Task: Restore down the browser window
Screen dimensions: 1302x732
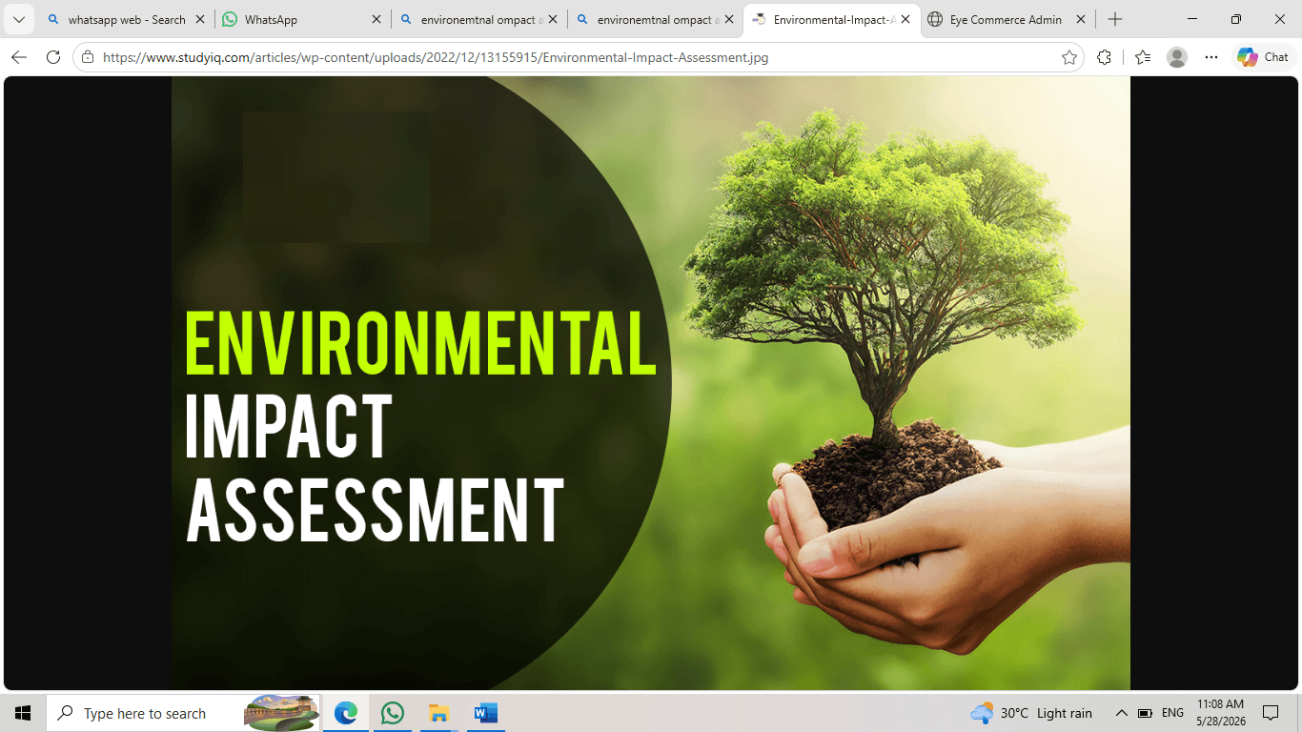Action: (1236, 19)
